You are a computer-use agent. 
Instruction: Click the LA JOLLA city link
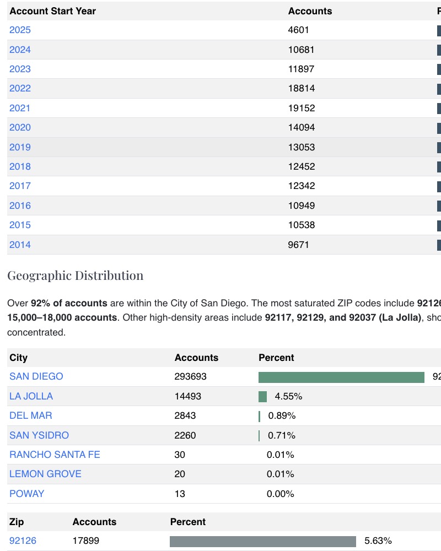click(x=31, y=396)
